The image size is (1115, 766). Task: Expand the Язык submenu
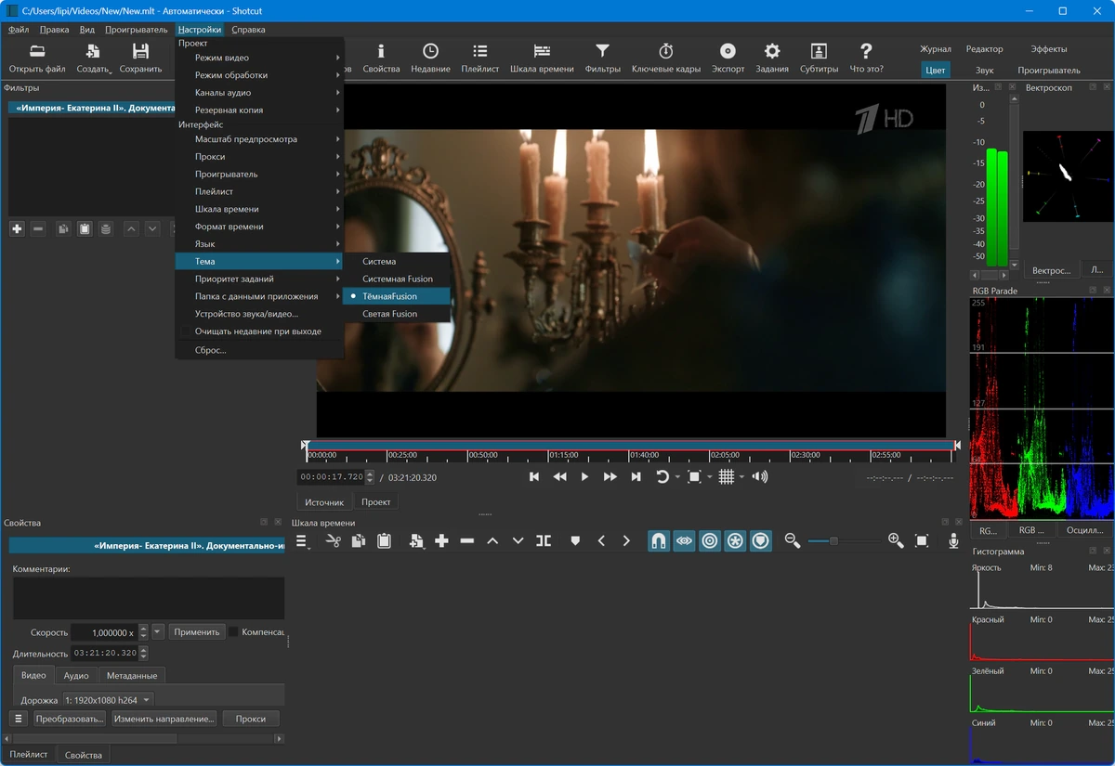(x=259, y=244)
